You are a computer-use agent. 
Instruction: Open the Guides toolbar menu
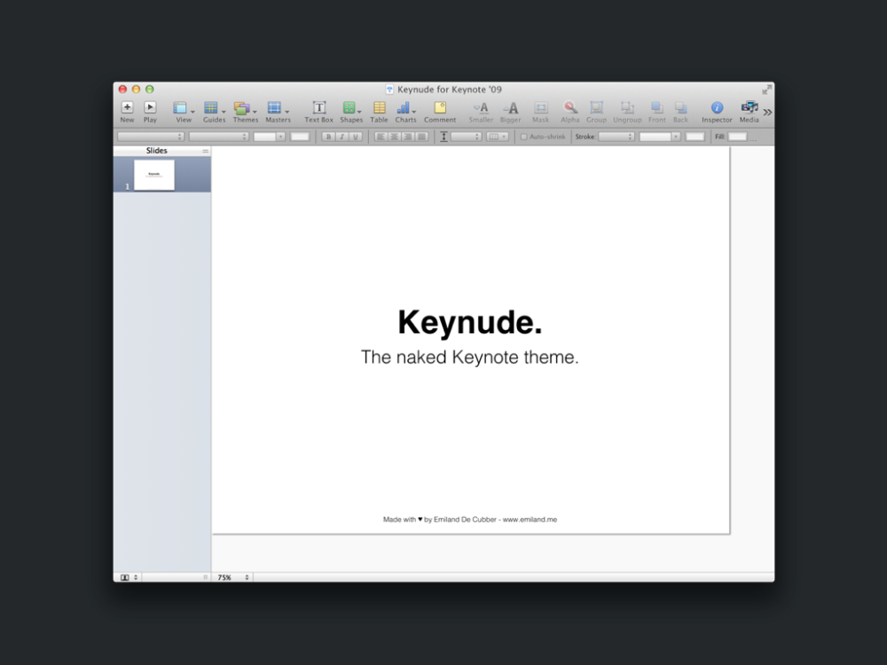(214, 112)
